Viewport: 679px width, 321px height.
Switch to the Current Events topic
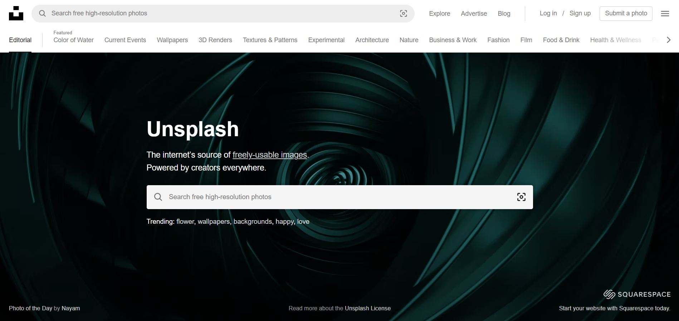tap(125, 40)
